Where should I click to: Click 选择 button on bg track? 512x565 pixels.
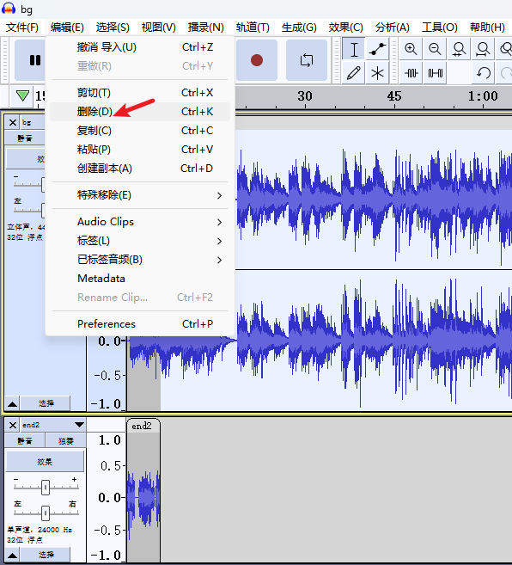coord(46,403)
